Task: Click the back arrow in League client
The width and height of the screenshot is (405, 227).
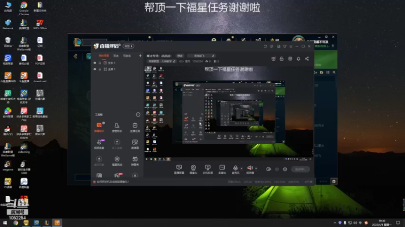Action: pos(75,56)
